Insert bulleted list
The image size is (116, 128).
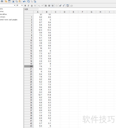click(x=56, y=6)
